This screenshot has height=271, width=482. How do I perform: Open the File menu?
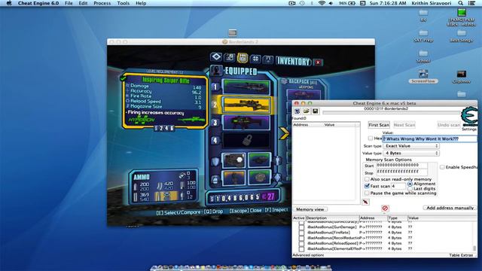point(69,3)
